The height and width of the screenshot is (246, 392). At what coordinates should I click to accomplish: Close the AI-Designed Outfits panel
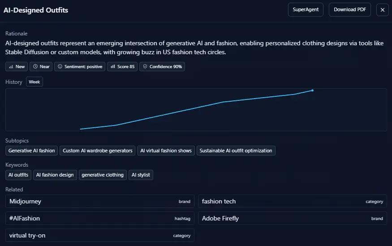coord(383,10)
